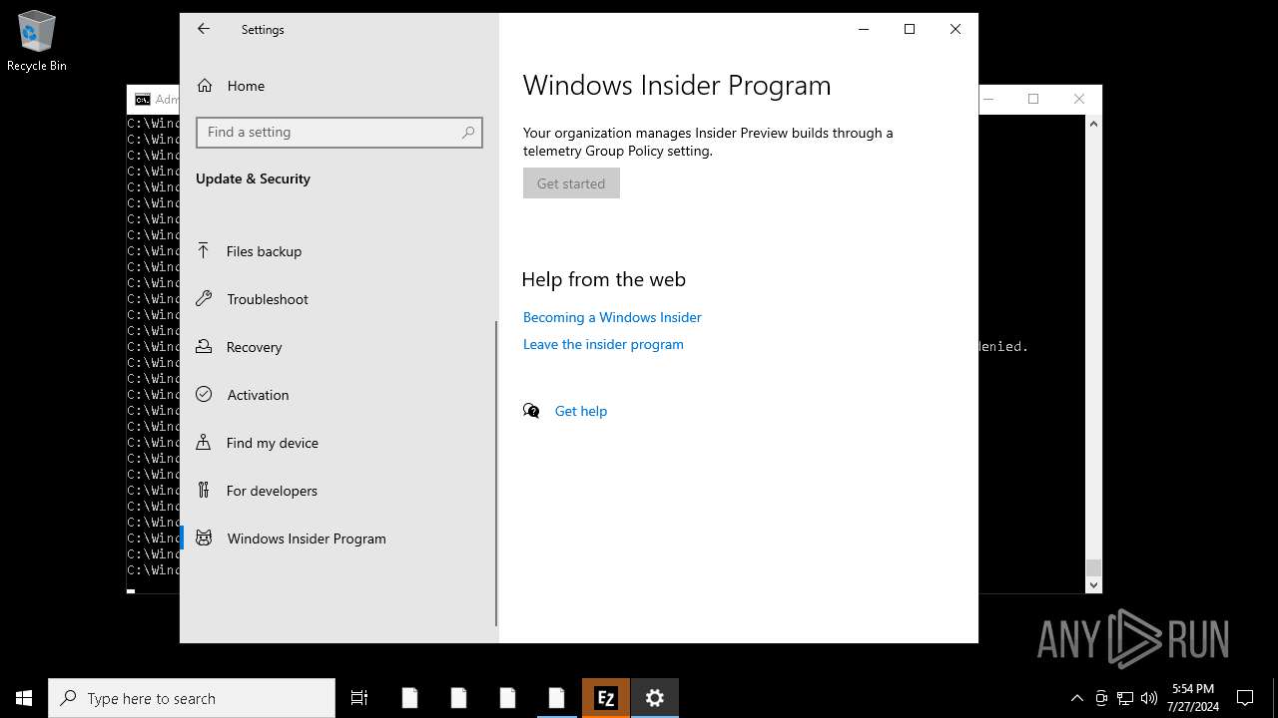This screenshot has height=718, width=1278.
Task: Close the Settings window
Action: (956, 29)
